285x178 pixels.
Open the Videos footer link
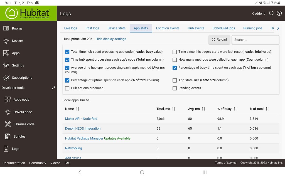tap(55, 163)
